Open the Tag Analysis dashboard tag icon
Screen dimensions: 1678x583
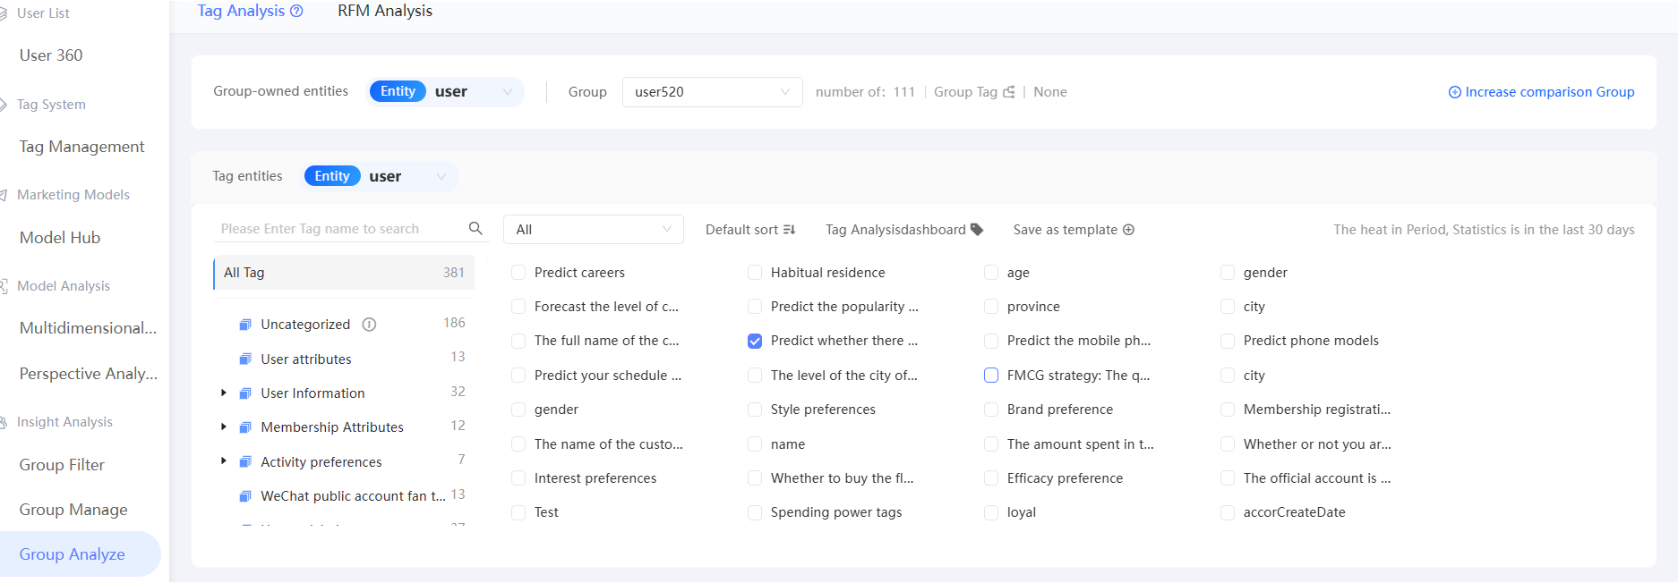click(x=977, y=230)
